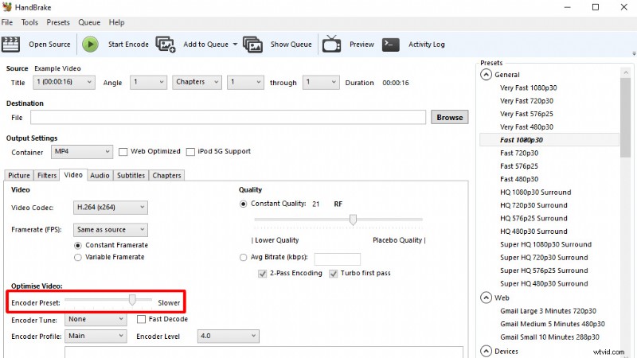Click the Browse button
This screenshot has height=358, width=637.
450,117
